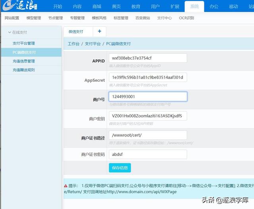Viewport: 254px width, 209px height.
Task: Select PC端微信支付 sidebar item
Action: [x=24, y=52]
